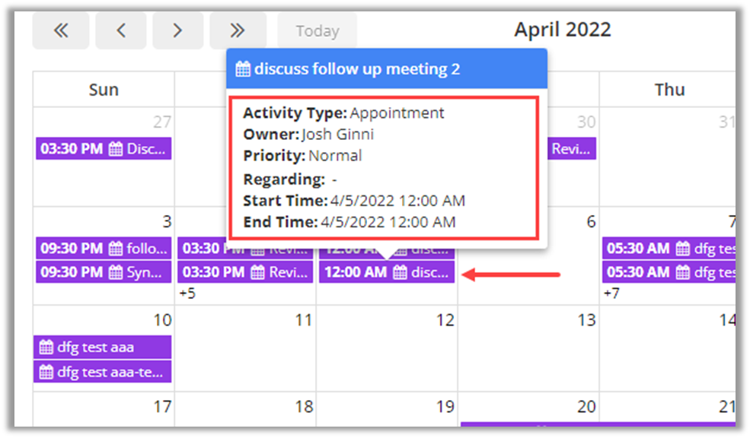Go to previous year double-chevron button
The height and width of the screenshot is (438, 750).
pyautogui.click(x=61, y=30)
